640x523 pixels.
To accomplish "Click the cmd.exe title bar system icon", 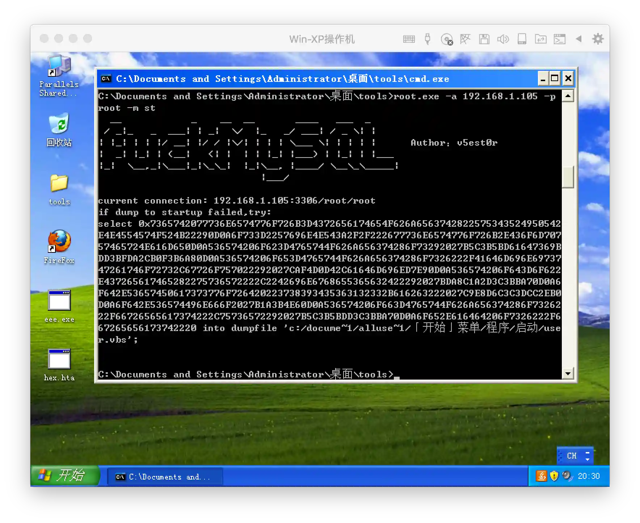I will (106, 79).
